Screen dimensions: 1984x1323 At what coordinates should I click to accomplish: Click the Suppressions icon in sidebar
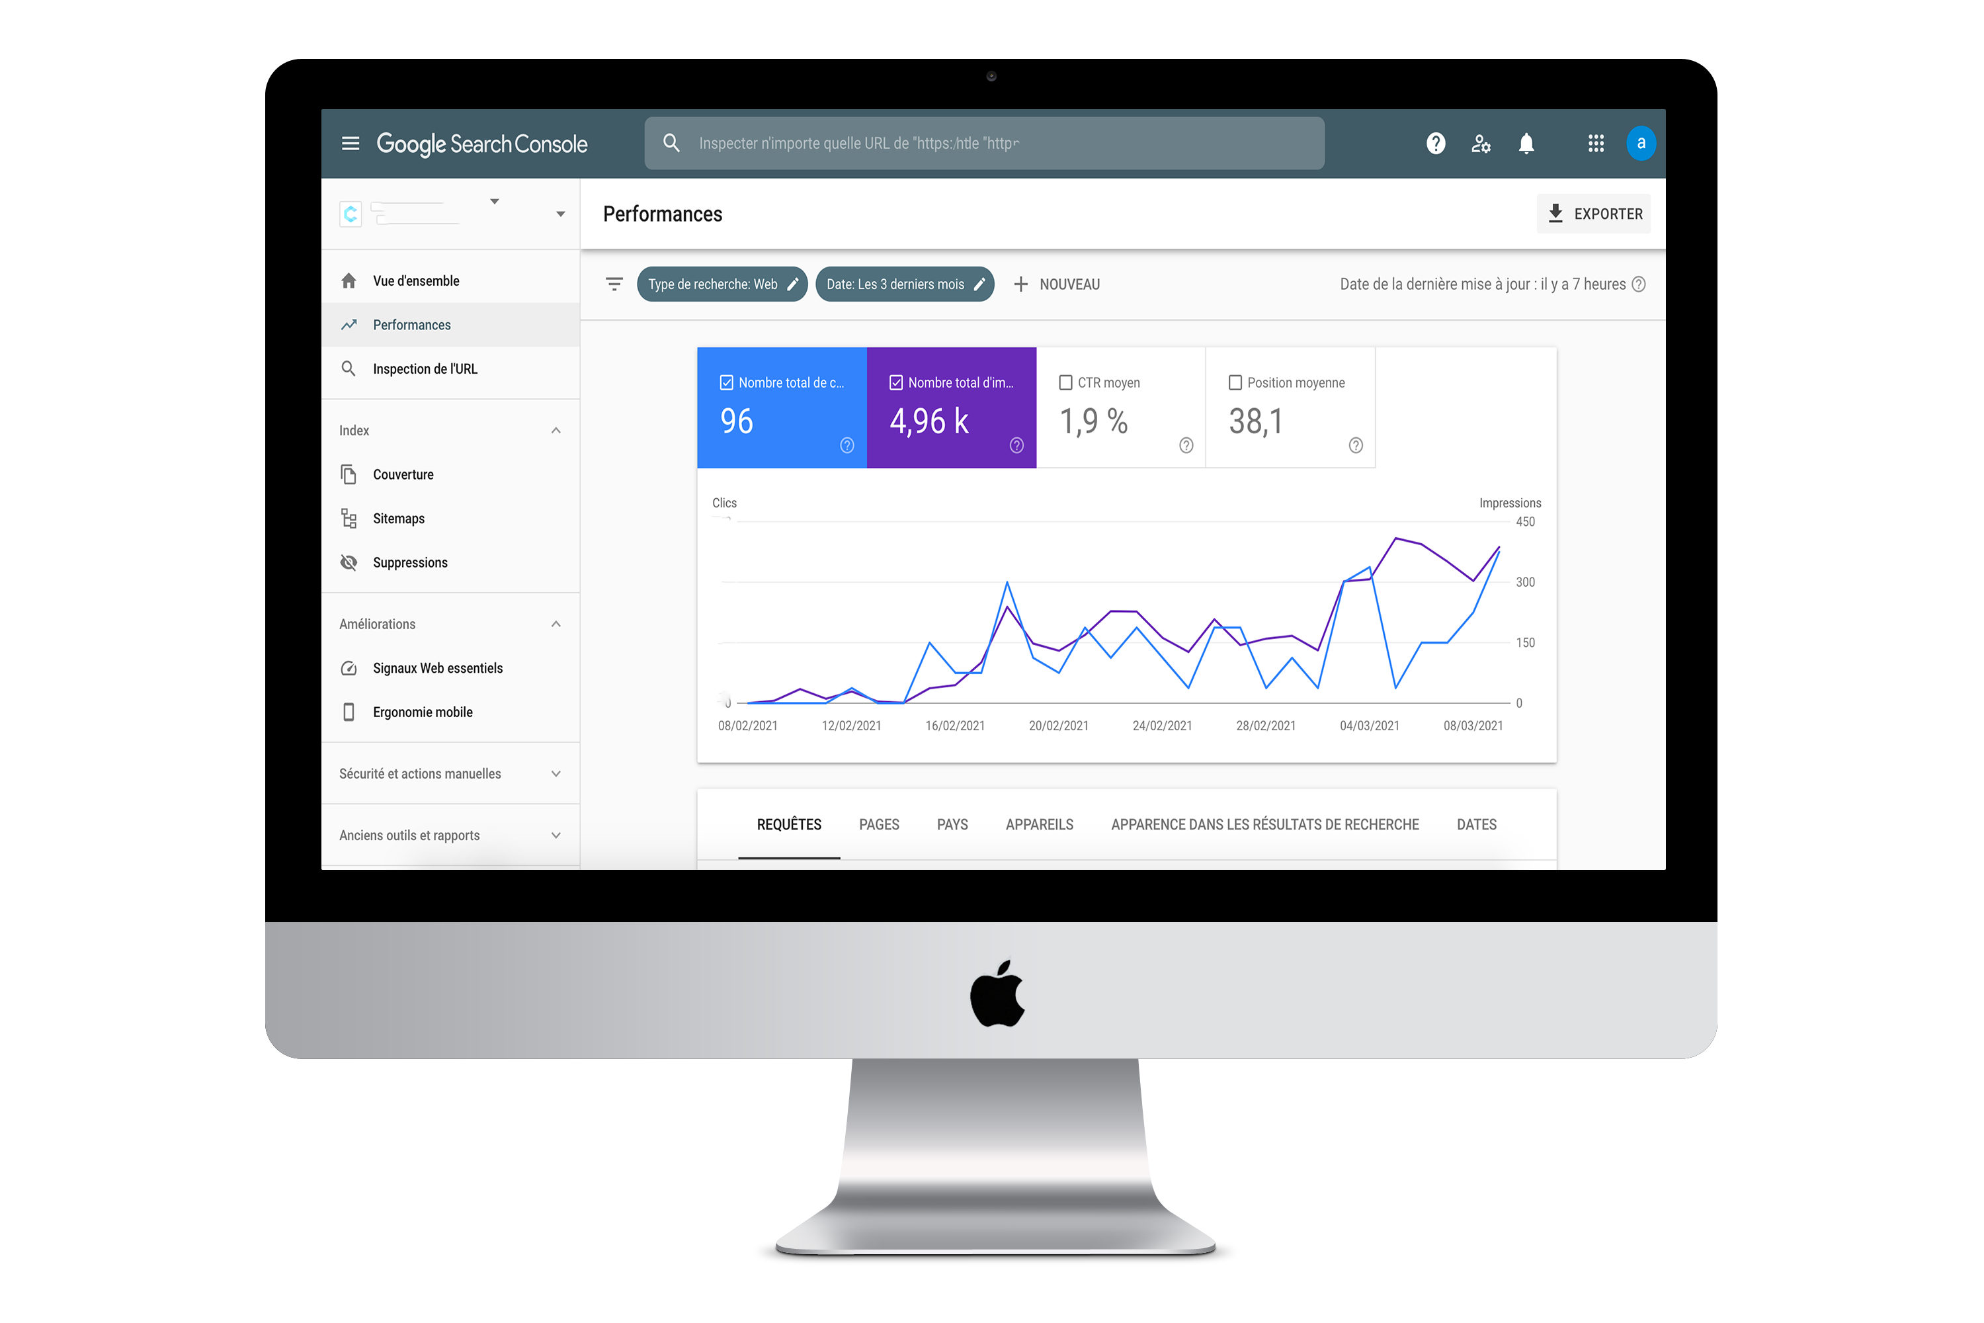350,562
